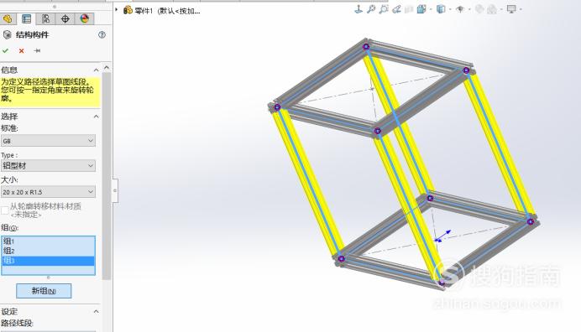Click the 新组(N) button
Image resolution: width=581 pixels, height=332 pixels.
[44, 291]
